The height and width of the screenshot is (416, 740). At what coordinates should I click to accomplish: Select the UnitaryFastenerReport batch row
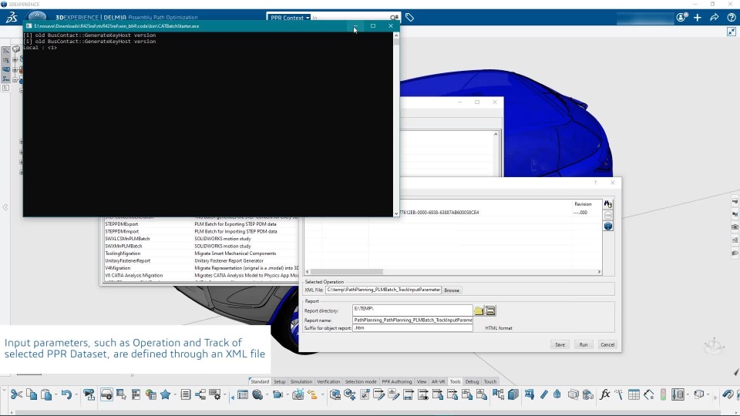tap(201, 261)
